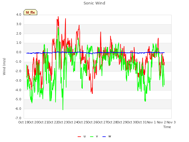Click the Oct 19 x-axis tick label

[x=23, y=122]
